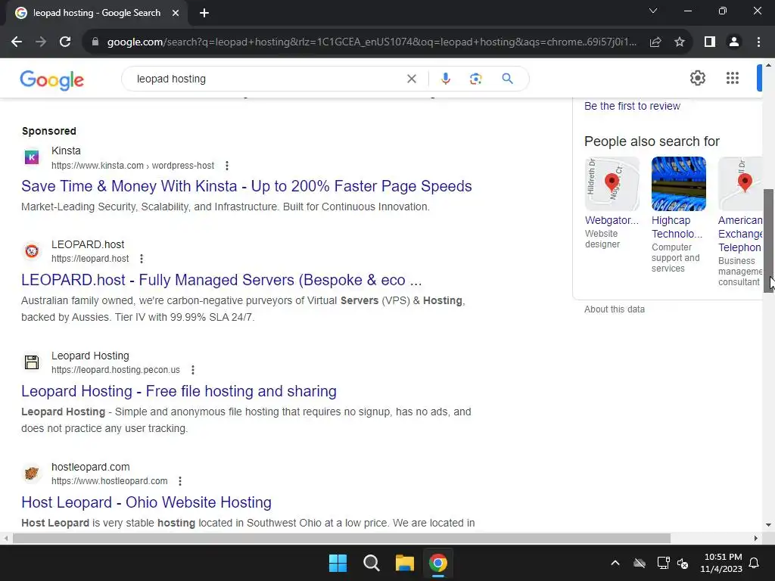Screen dimensions: 775x581
Task: Open the browser side panel
Action: coord(710,42)
